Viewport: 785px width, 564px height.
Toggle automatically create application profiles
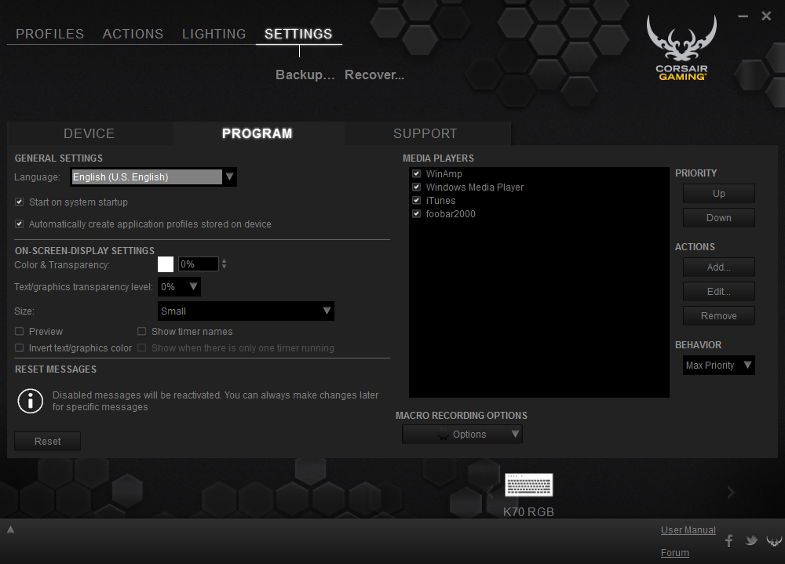[20, 224]
